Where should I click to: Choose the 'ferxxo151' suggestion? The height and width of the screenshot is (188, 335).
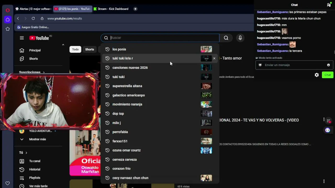pyautogui.click(x=160, y=141)
